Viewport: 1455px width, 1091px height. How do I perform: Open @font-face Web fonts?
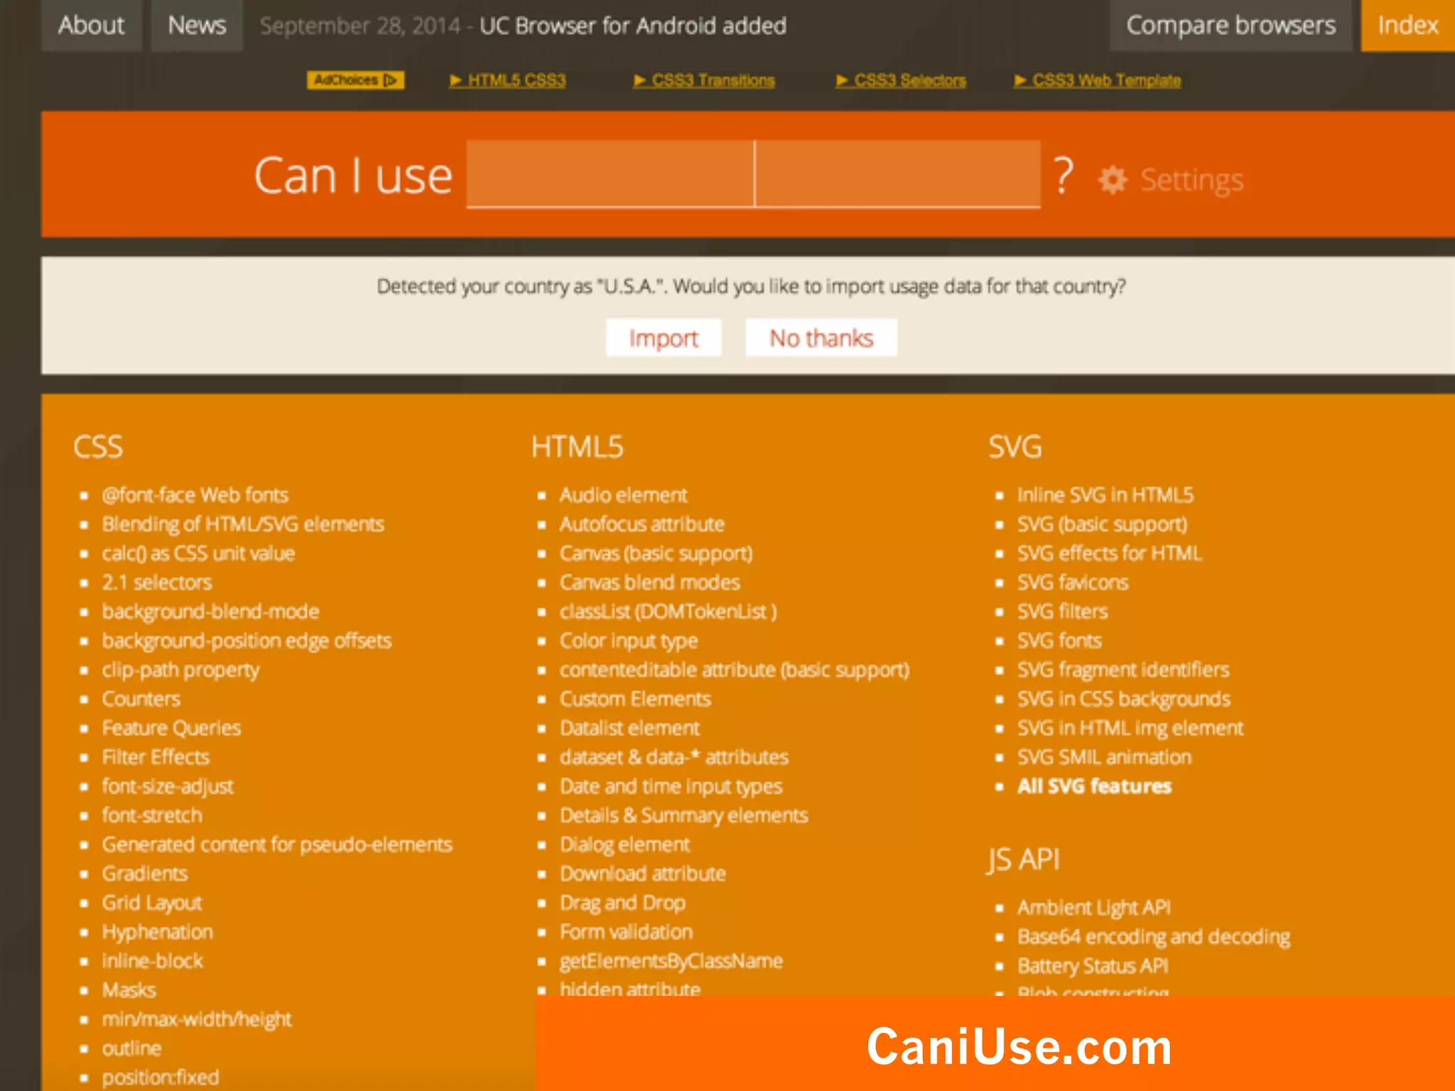click(195, 495)
